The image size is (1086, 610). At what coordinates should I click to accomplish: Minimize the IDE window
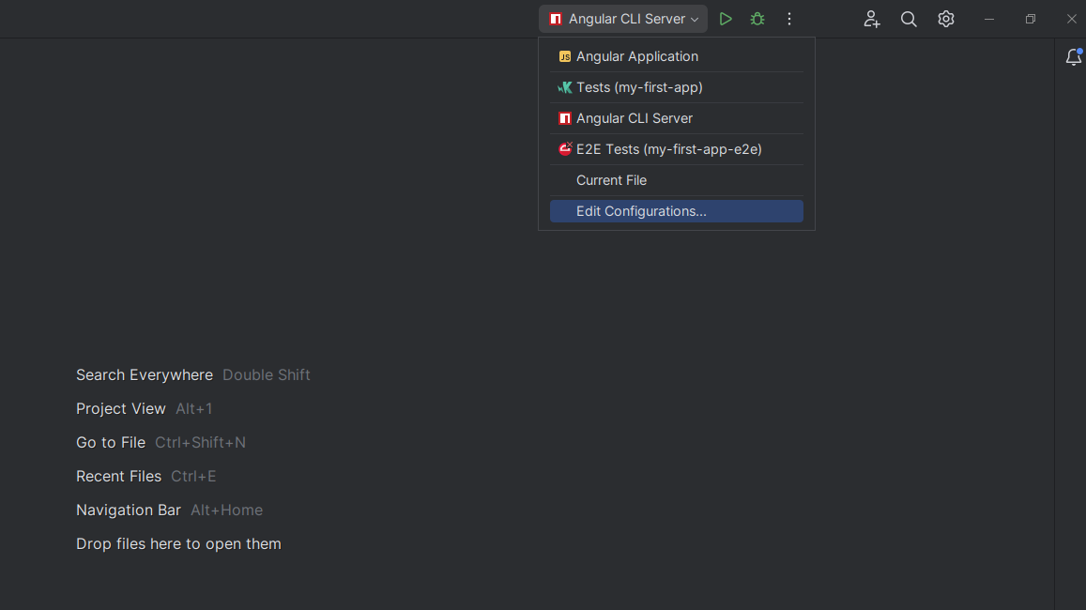pyautogui.click(x=989, y=19)
